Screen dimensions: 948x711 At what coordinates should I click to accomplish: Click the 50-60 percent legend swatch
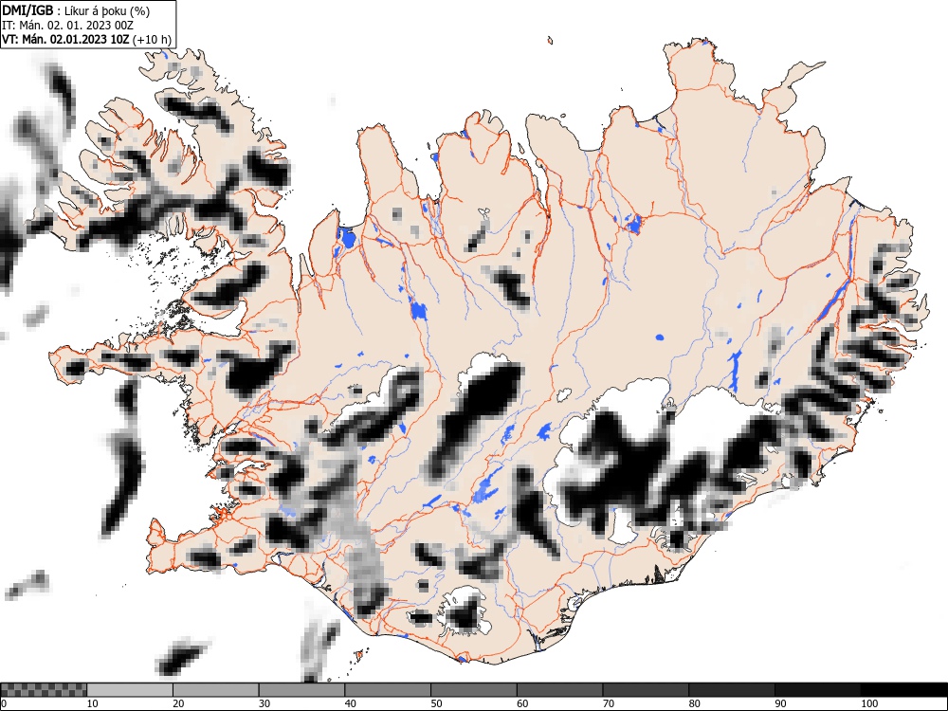[474, 690]
